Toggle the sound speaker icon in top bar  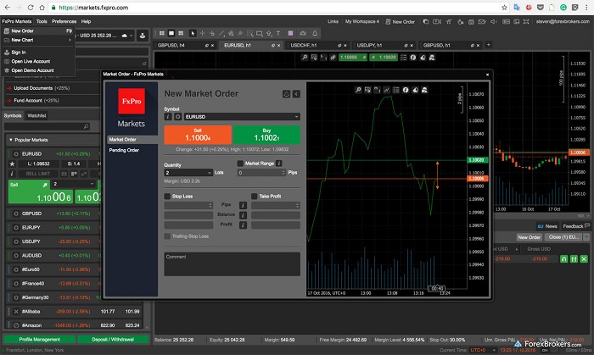(x=494, y=22)
